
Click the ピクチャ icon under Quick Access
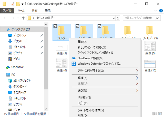[10, 53]
